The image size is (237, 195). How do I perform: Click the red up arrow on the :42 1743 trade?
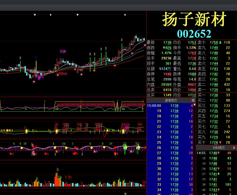coord(218,190)
